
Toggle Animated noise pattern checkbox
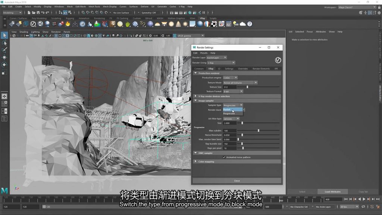(224, 157)
